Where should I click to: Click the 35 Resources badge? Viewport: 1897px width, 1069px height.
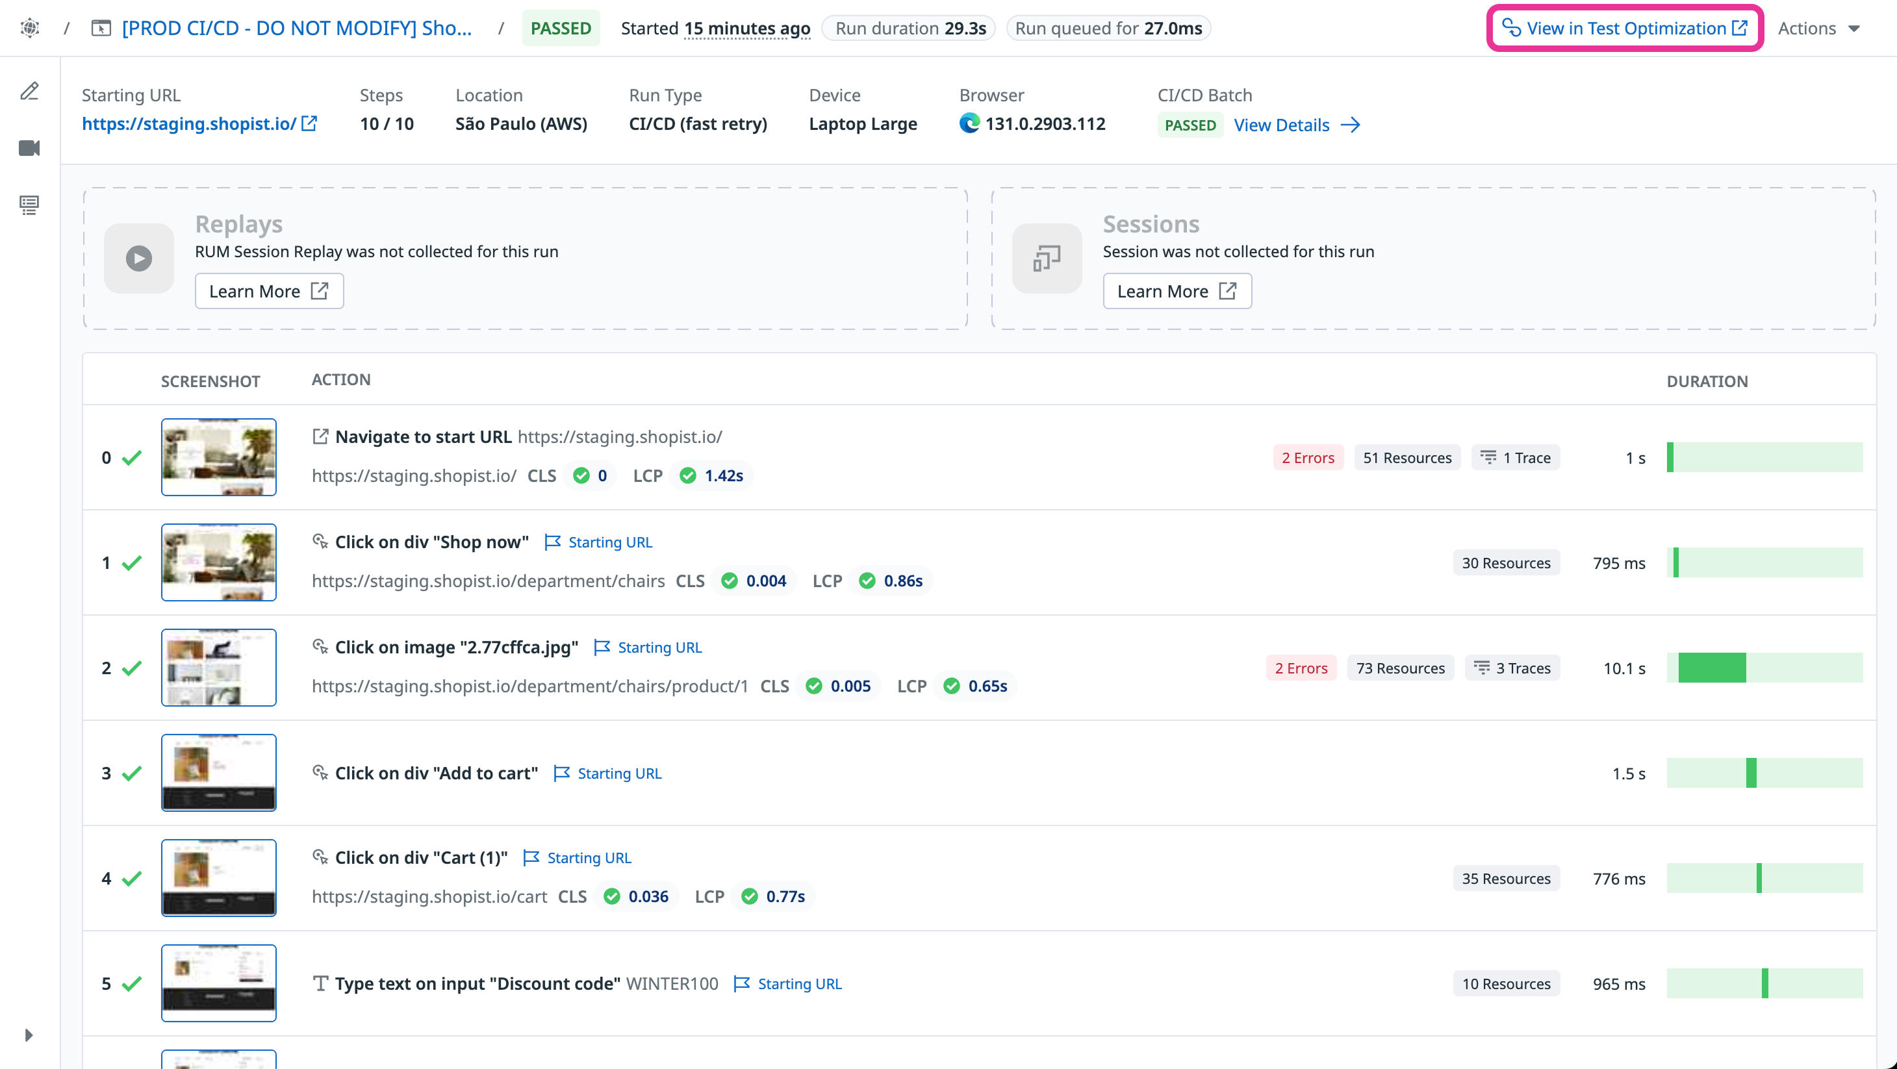1506,879
